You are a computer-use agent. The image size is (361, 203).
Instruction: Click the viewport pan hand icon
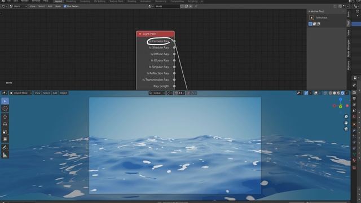(346, 123)
